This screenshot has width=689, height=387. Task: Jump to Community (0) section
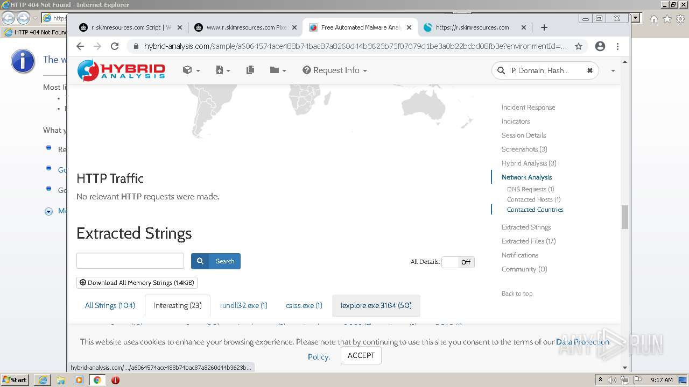pyautogui.click(x=524, y=269)
